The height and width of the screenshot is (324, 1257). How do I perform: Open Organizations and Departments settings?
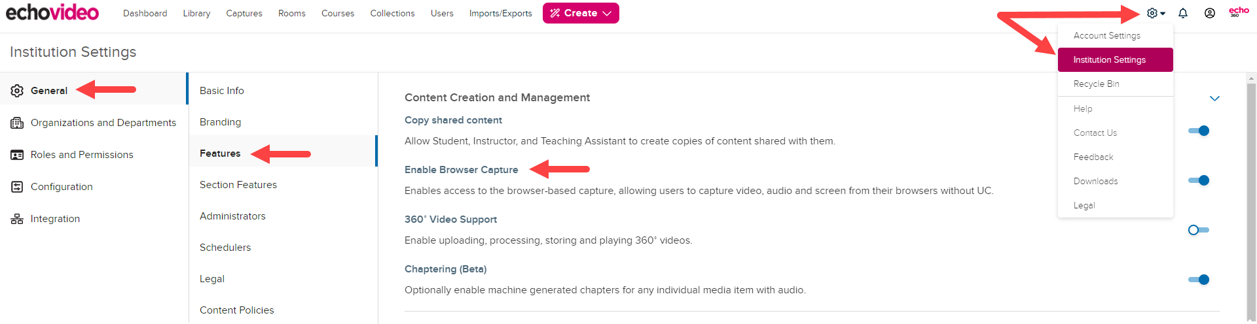click(x=94, y=122)
